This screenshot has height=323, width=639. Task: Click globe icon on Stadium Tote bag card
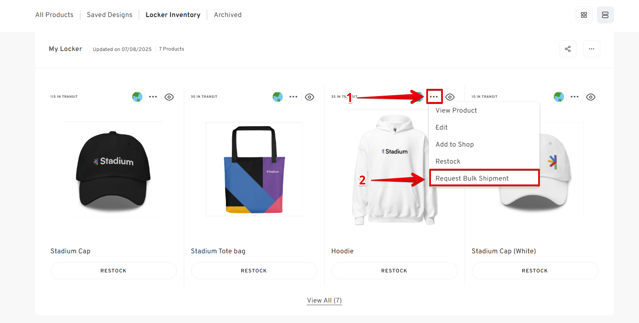click(277, 97)
